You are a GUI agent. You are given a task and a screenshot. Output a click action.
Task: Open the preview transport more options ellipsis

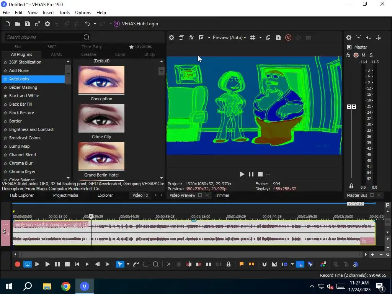point(268,174)
